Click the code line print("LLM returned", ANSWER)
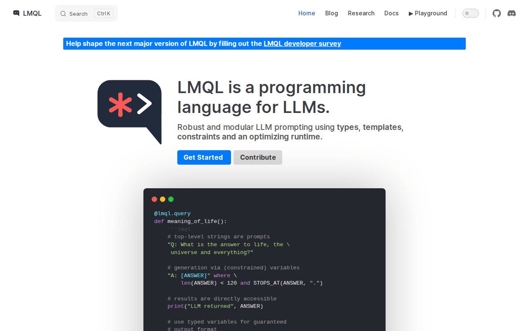Image resolution: width=529 pixels, height=331 pixels. [x=215, y=306]
